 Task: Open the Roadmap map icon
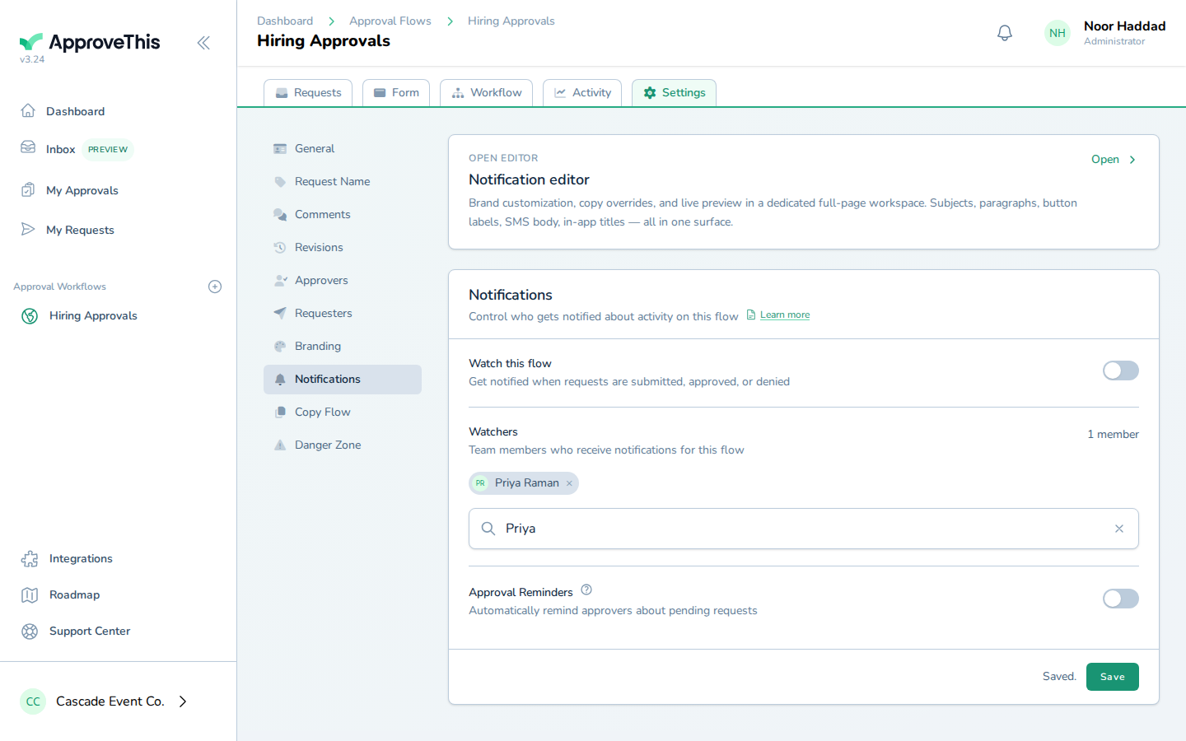(x=30, y=595)
